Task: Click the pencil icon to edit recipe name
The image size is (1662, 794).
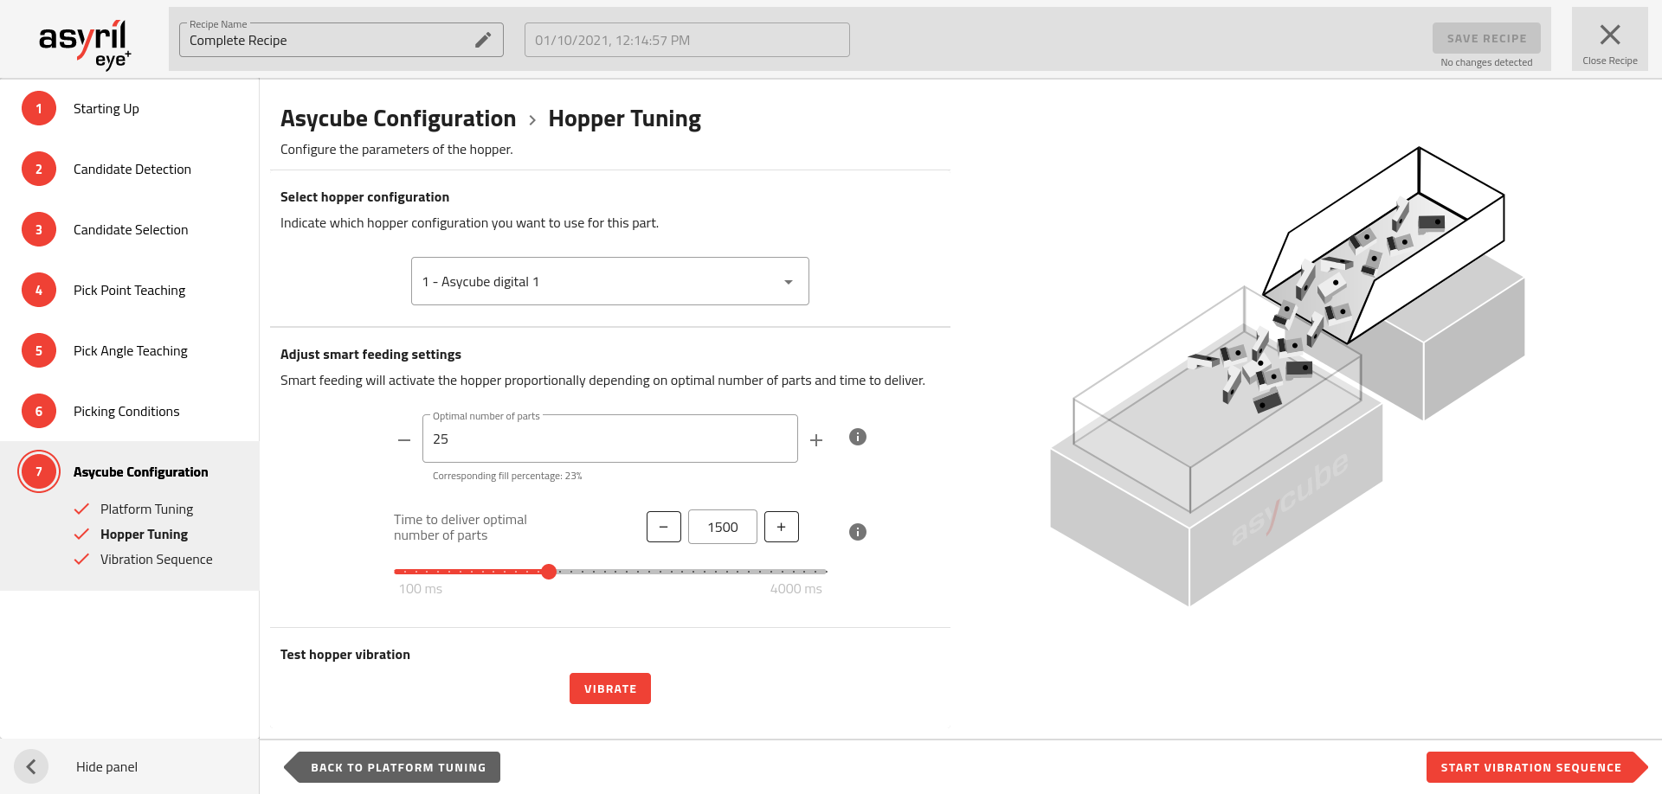Action: (483, 40)
